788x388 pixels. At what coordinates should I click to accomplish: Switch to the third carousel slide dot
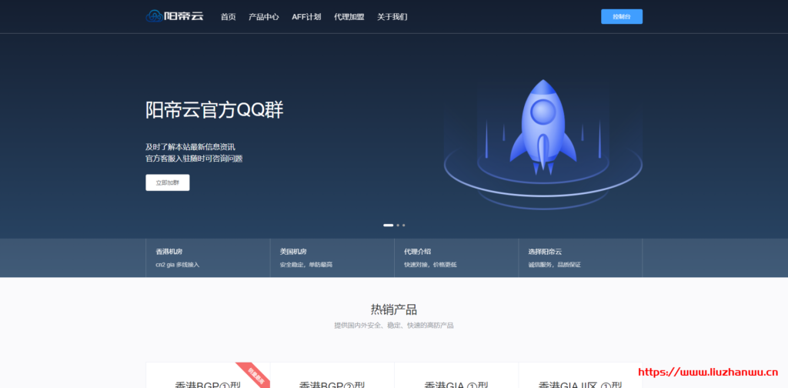click(404, 225)
